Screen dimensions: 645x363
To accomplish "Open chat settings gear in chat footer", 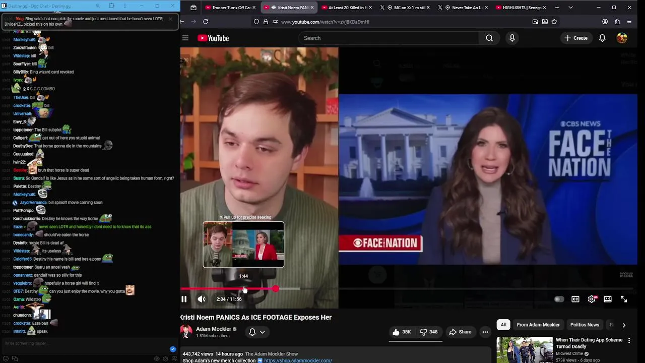I will [x=165, y=359].
